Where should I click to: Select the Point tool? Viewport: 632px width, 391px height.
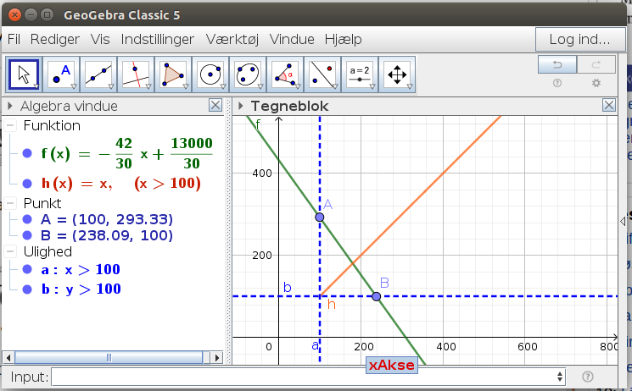[x=61, y=74]
